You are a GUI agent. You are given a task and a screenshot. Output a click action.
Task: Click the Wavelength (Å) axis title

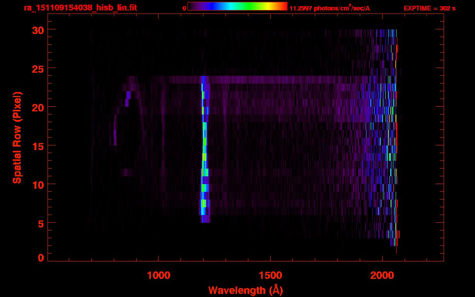pos(246,290)
